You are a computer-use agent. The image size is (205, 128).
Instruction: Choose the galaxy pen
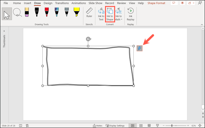[56, 12]
